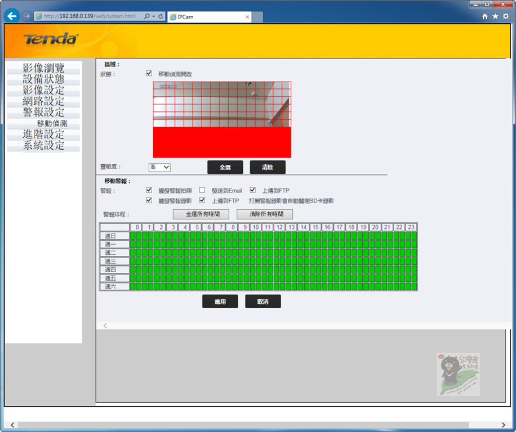The width and height of the screenshot is (516, 432).
Task: Open the address bar dropdown arrow
Action: tap(154, 16)
